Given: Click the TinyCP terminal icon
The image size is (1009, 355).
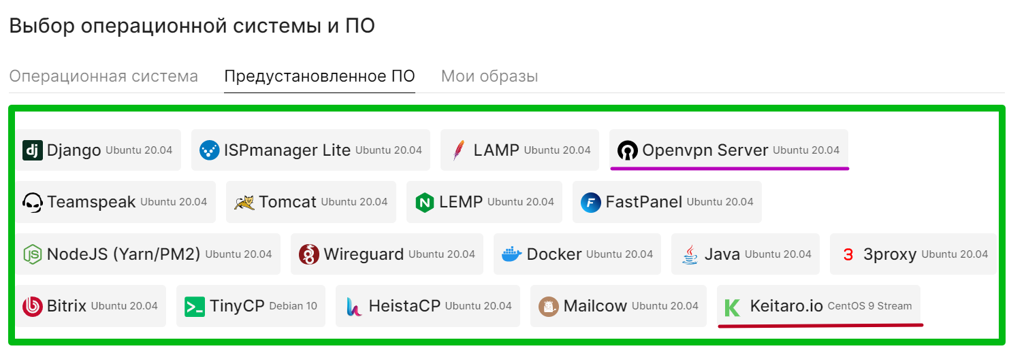Looking at the screenshot, I should click(x=195, y=306).
